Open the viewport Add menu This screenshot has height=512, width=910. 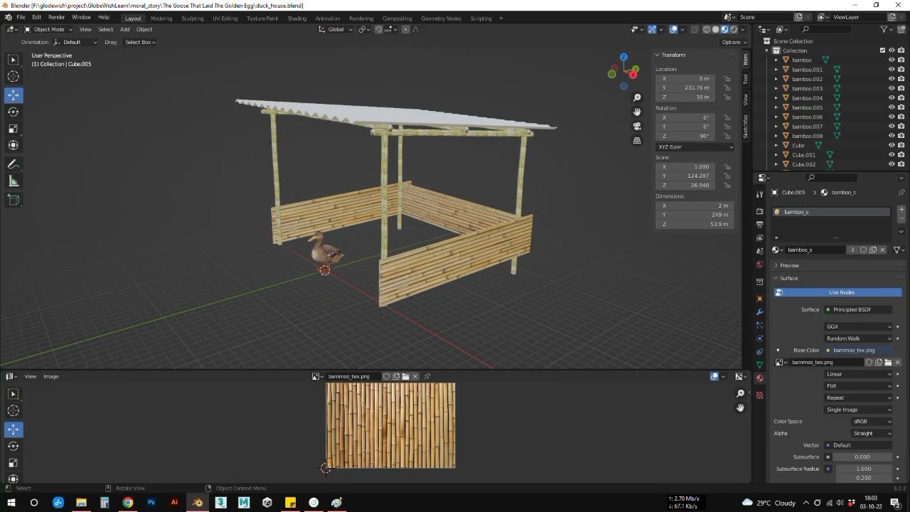(124, 29)
